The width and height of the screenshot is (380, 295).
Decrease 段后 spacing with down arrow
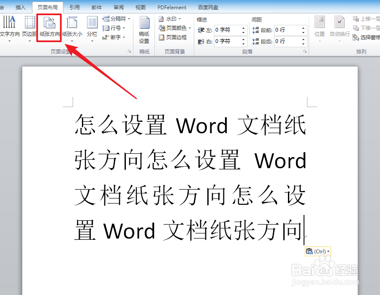[x=304, y=44]
